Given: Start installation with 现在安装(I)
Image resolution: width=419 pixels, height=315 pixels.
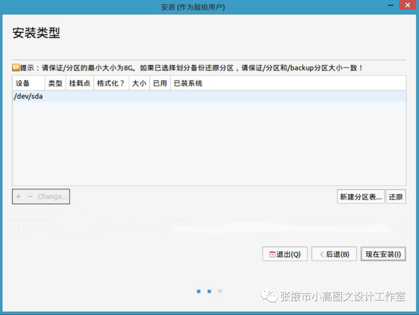Looking at the screenshot, I should 383,254.
